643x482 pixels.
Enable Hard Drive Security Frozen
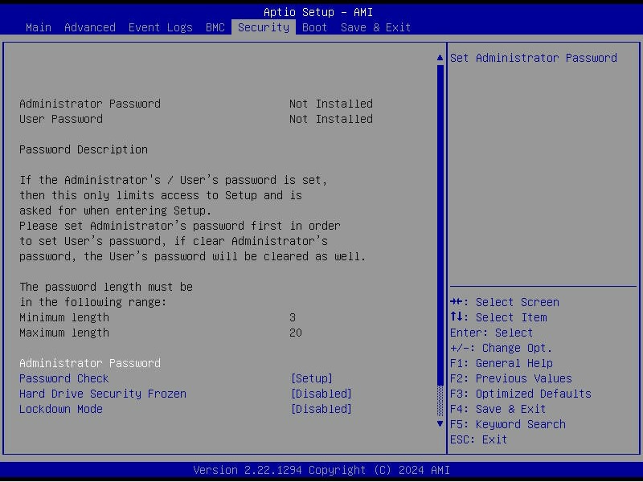321,394
